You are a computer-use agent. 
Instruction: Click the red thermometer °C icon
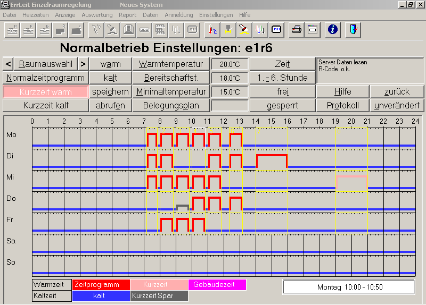211,29
